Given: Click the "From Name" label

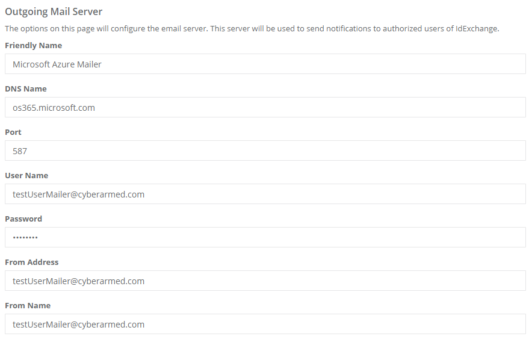Looking at the screenshot, I should 28,306.
